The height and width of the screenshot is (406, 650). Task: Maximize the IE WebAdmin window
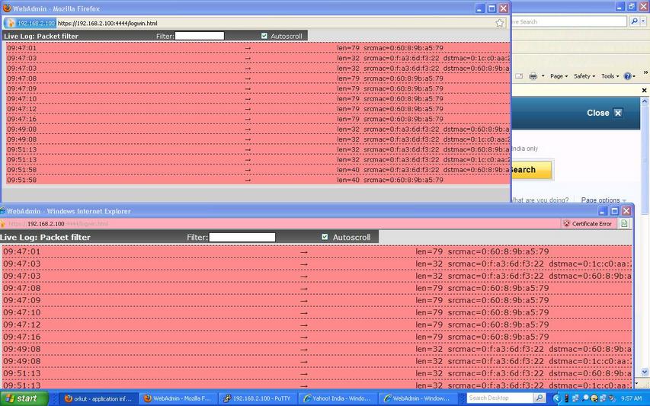click(614, 211)
